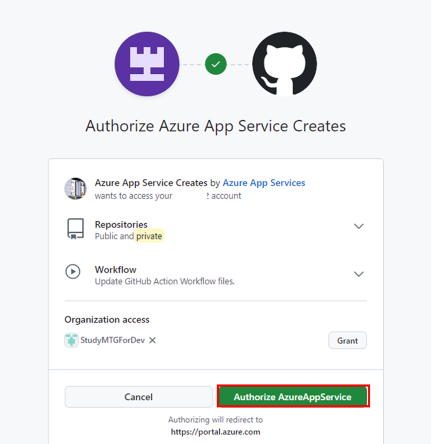This screenshot has width=431, height=444.
Task: Expand the Workflow permission chevron
Action: point(359,274)
